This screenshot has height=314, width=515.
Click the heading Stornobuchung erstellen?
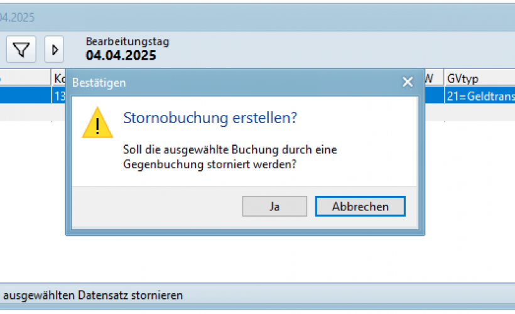coord(210,118)
